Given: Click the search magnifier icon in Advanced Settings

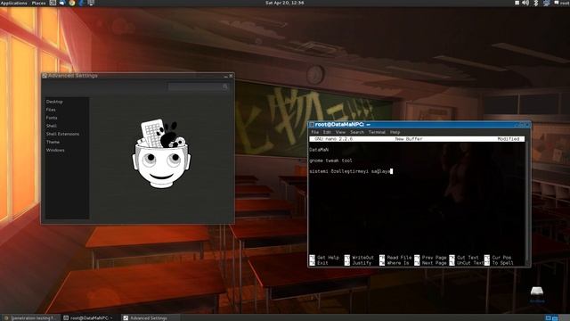Looking at the screenshot, I should click(x=225, y=86).
